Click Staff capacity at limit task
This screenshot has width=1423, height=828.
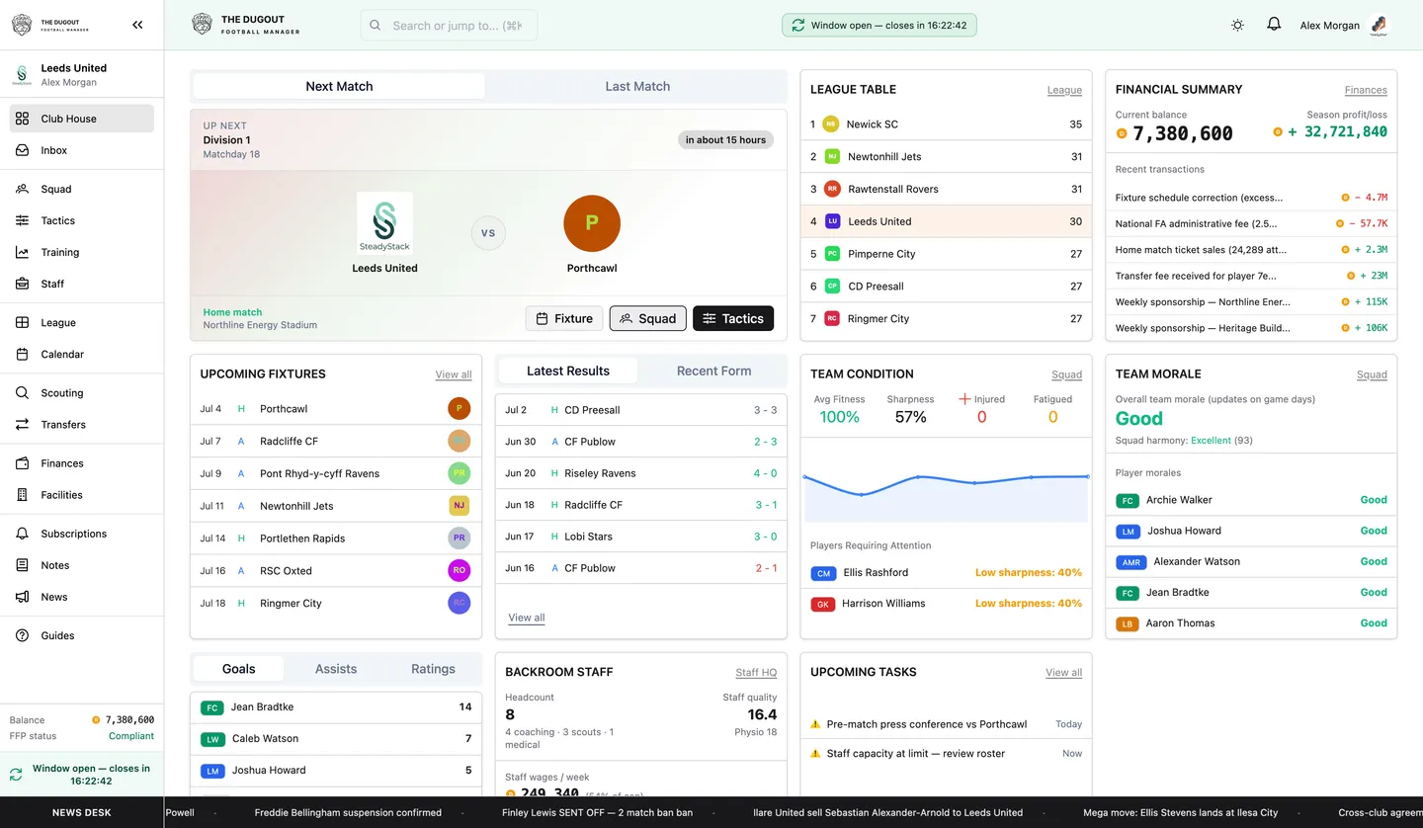946,753
